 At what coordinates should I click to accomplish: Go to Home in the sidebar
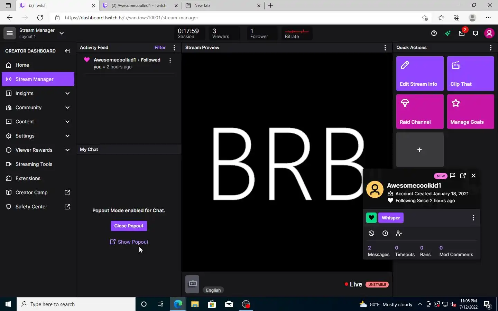pos(38,65)
